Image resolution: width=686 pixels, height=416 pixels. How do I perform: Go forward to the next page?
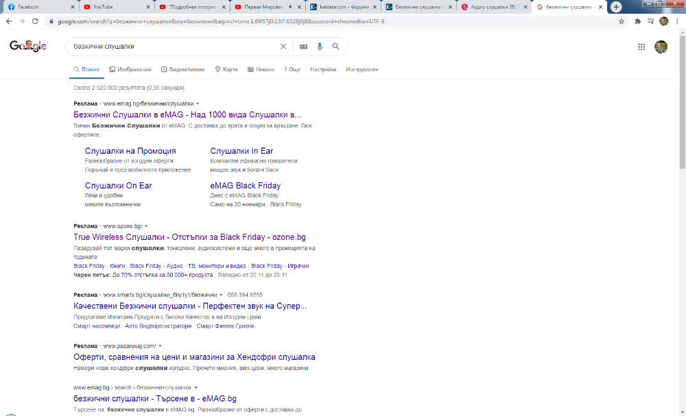click(22, 21)
